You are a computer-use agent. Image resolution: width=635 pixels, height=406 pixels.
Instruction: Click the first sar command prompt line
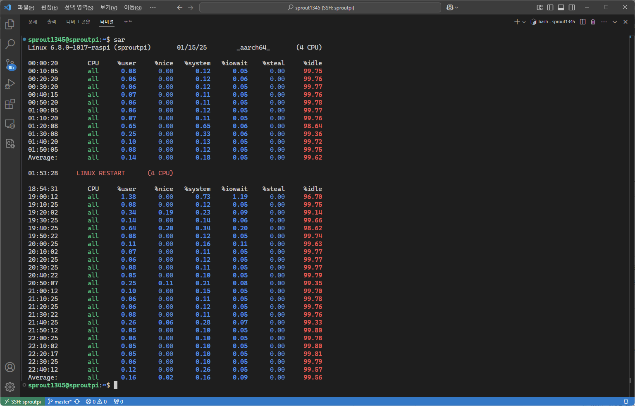76,40
